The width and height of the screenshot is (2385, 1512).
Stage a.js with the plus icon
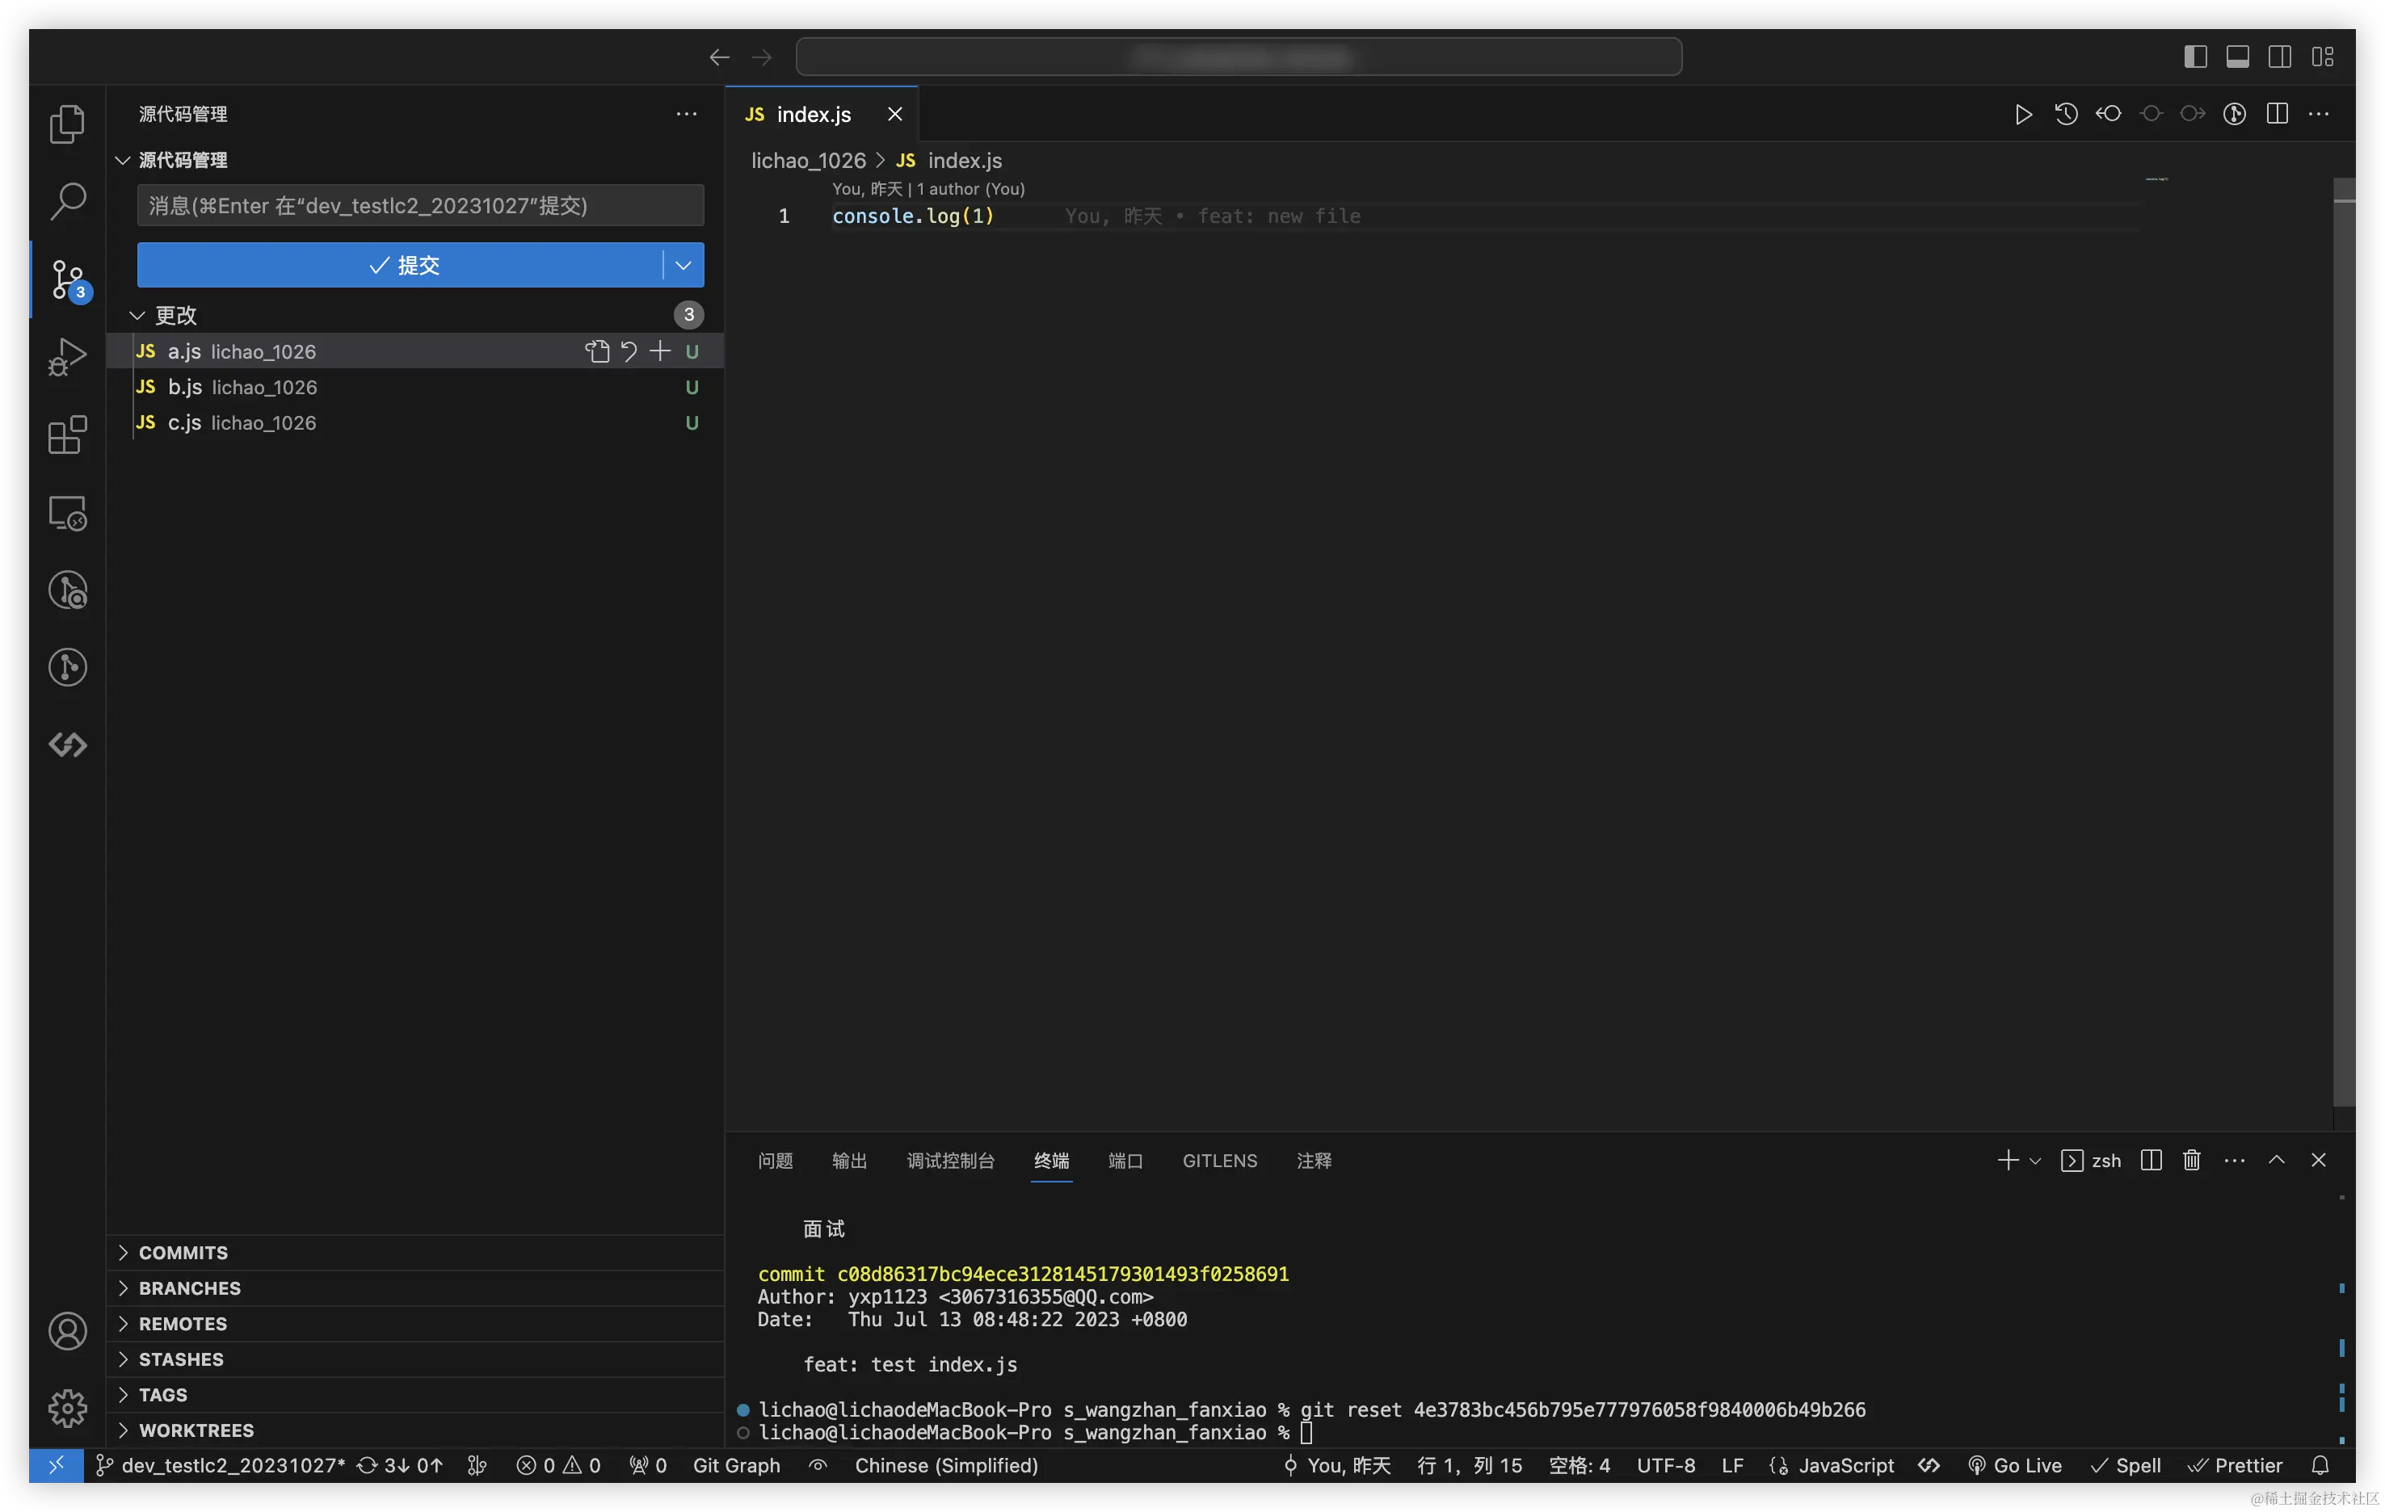661,351
